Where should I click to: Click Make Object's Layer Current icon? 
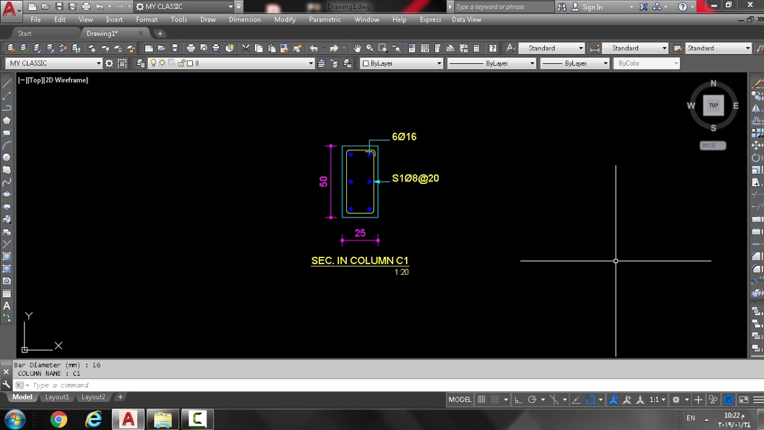pyautogui.click(x=321, y=63)
